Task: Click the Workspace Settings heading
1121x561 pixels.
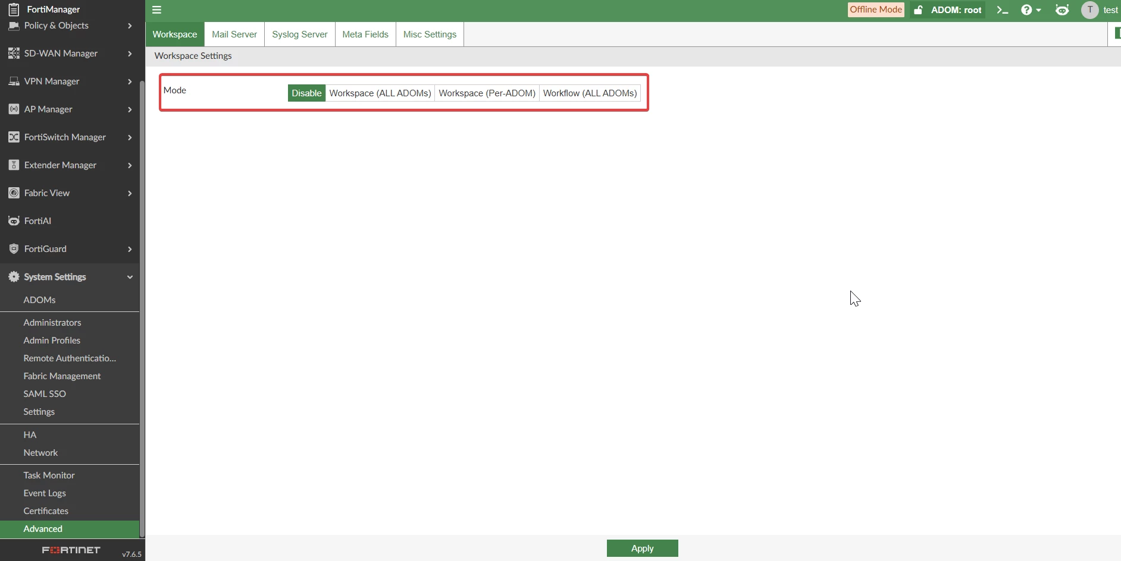Action: 193,56
